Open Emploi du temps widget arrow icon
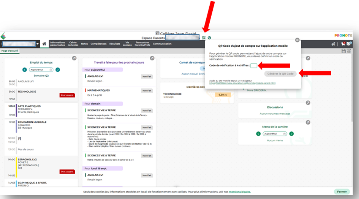 pyautogui.click(x=74, y=58)
